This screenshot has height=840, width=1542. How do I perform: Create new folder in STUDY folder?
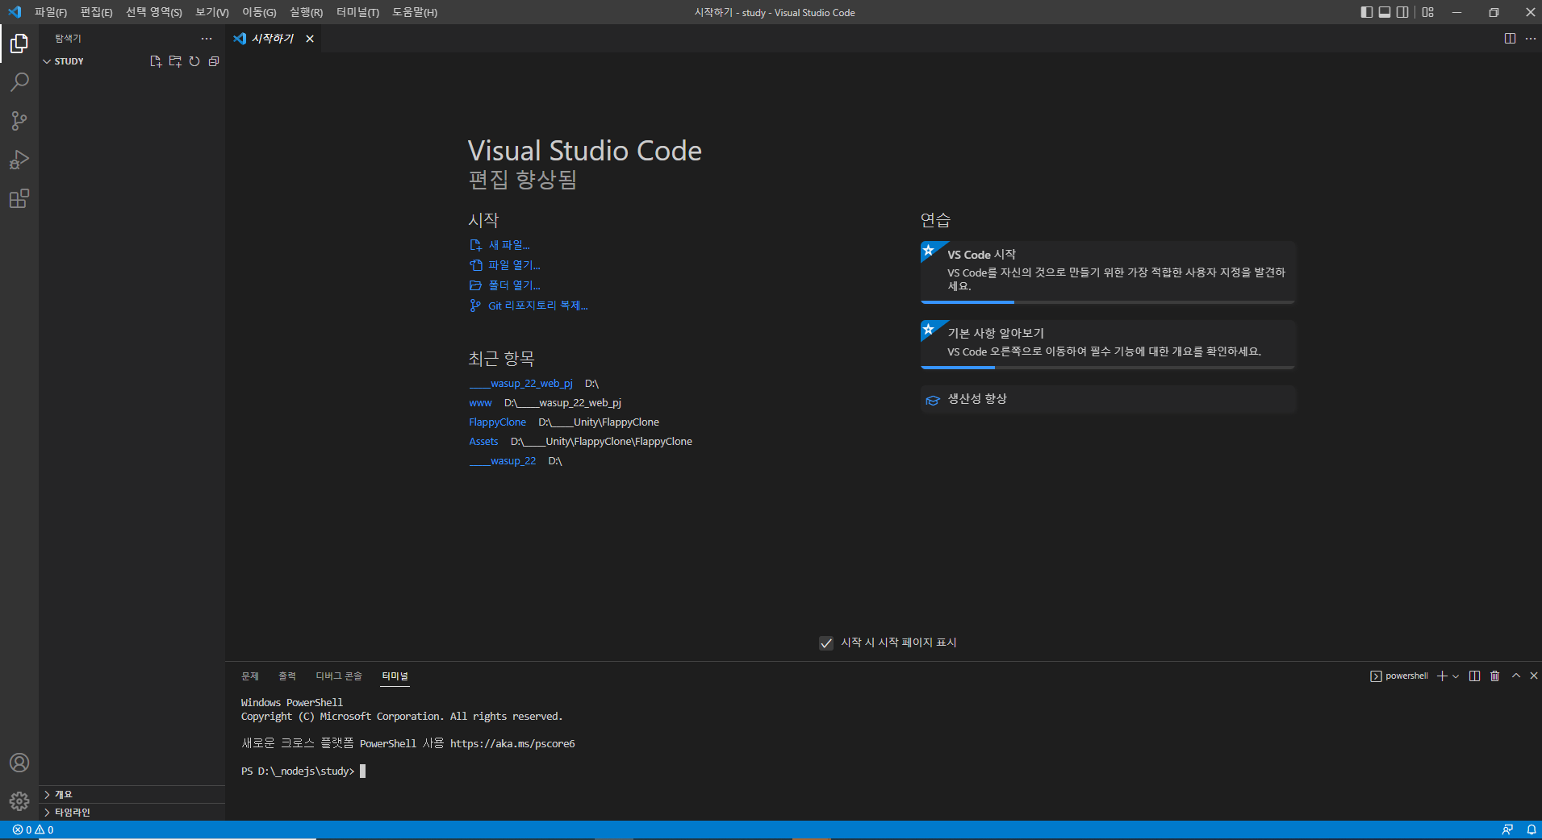tap(175, 61)
